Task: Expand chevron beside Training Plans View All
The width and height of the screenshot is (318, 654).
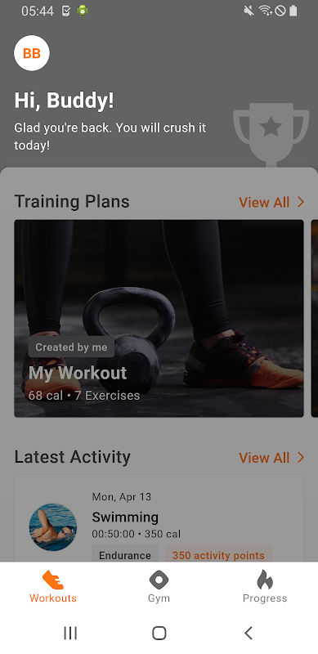Action: pyautogui.click(x=301, y=202)
